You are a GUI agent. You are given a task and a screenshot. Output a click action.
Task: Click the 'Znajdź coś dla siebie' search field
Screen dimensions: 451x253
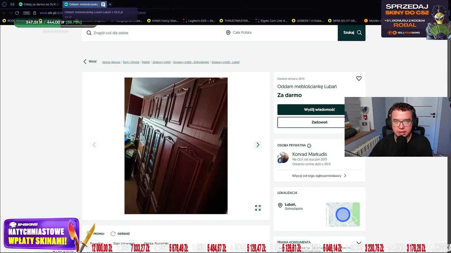tap(152, 33)
